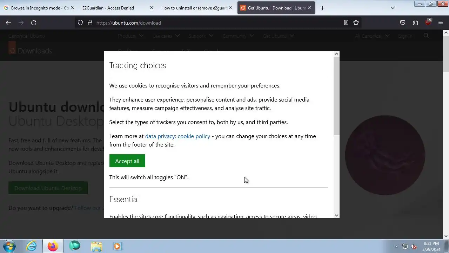Click the site search magnifier icon
Image resolution: width=449 pixels, height=253 pixels.
tap(426, 36)
